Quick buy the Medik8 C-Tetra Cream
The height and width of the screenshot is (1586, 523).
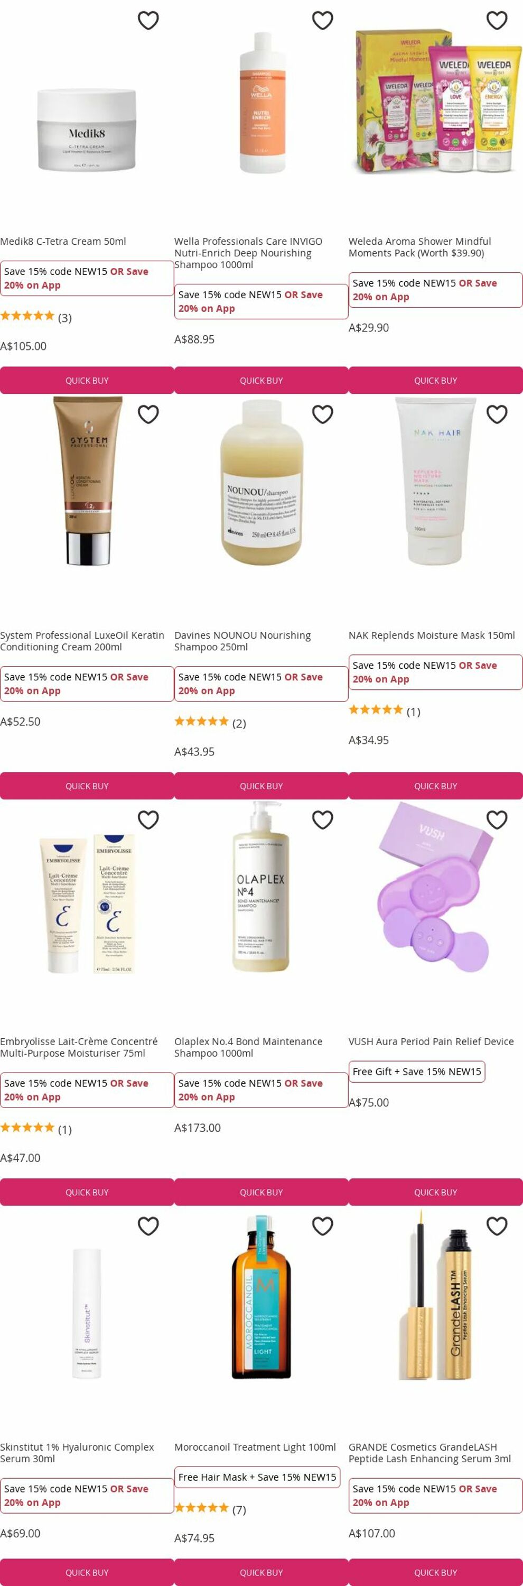(x=87, y=381)
